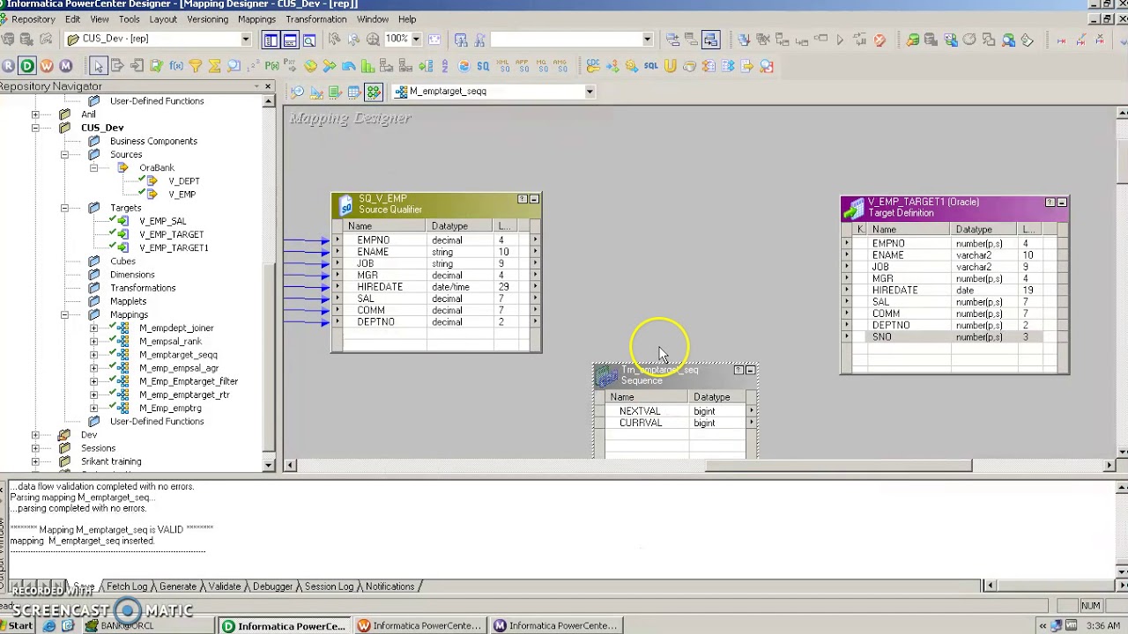Close the Repository Navigator panel
This screenshot has width=1128, height=634.
pos(268,86)
